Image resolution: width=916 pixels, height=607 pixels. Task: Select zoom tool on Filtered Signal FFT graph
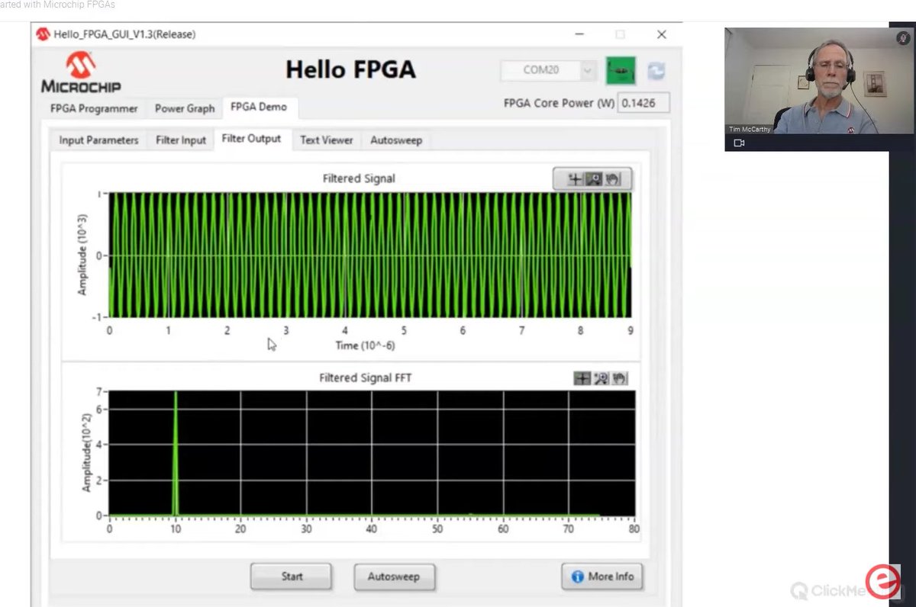601,378
